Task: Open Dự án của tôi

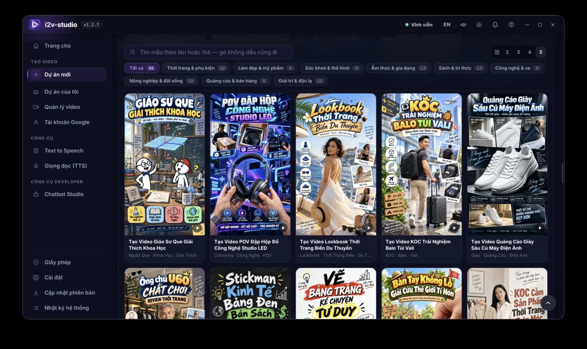Action: coord(67,92)
